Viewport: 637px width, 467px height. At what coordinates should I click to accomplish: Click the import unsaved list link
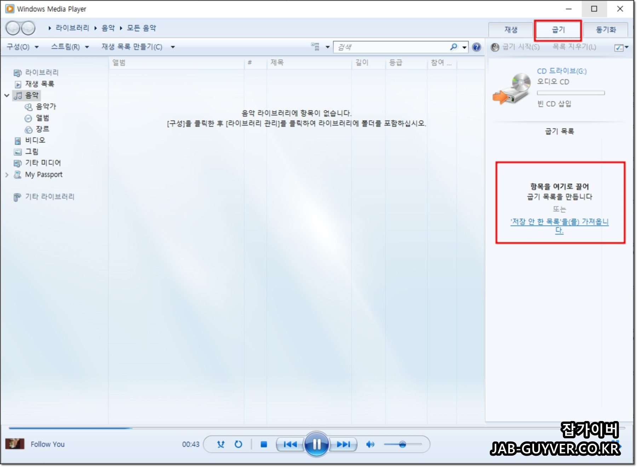click(559, 226)
